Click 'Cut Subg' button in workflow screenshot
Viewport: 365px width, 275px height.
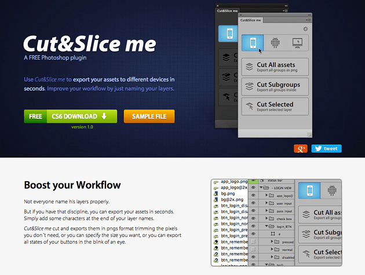pyautogui.click(x=320, y=234)
